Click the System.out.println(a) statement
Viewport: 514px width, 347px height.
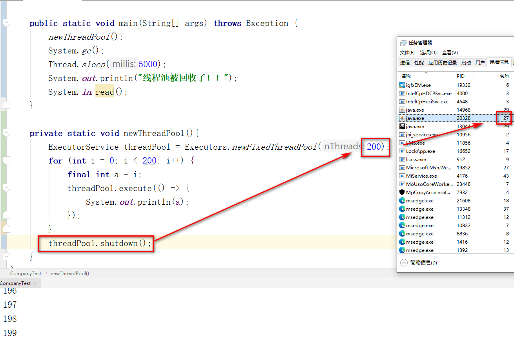(x=137, y=202)
